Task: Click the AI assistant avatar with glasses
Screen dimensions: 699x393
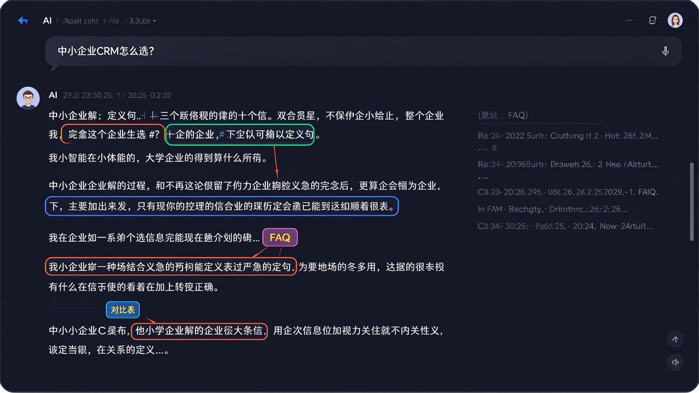Action: tap(28, 98)
